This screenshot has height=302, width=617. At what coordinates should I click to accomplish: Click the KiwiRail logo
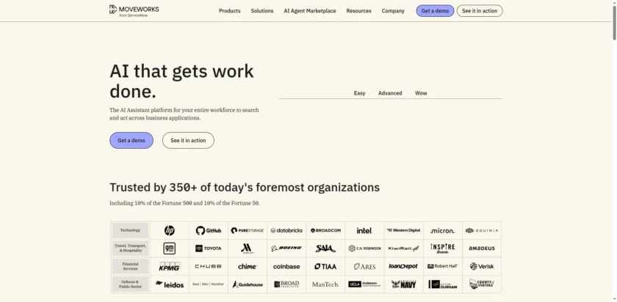click(404, 248)
